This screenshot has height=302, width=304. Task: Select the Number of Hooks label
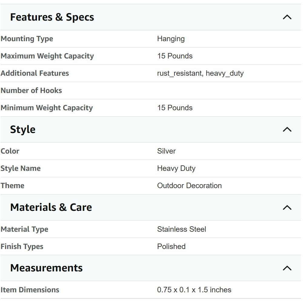coord(31,91)
